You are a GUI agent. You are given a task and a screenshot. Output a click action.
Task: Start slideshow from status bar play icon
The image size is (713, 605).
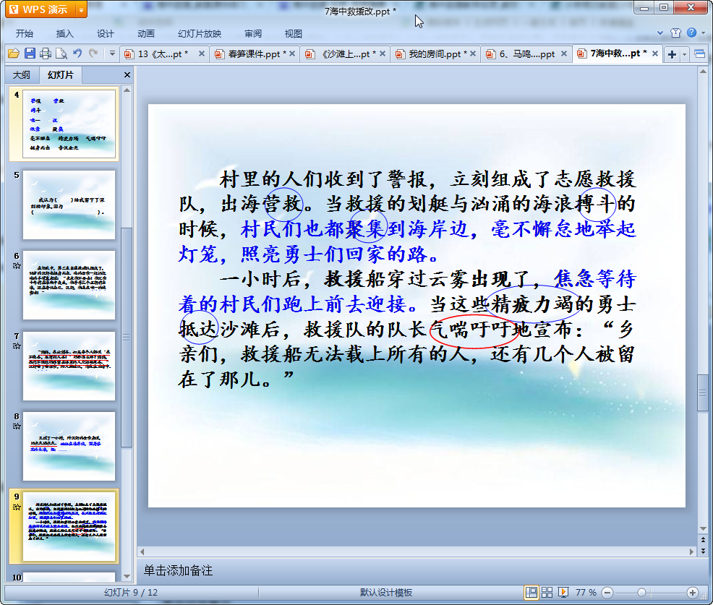click(563, 592)
